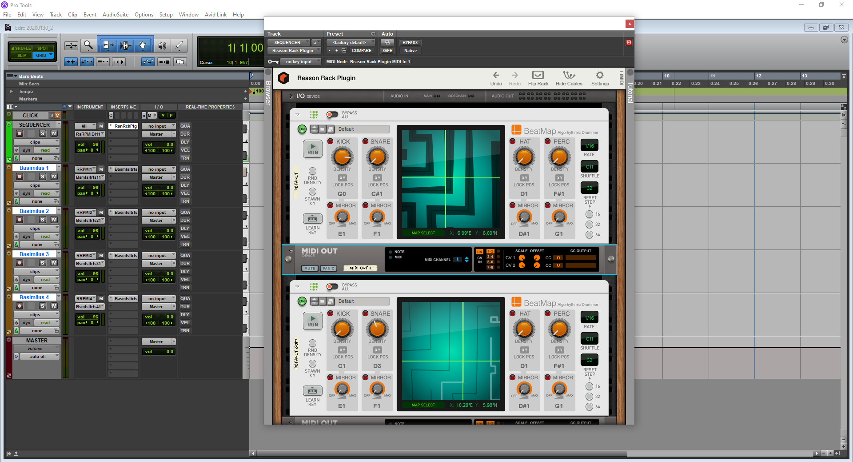Screen dimensions: 853x462
Task: Open the File menu
Action: point(7,15)
